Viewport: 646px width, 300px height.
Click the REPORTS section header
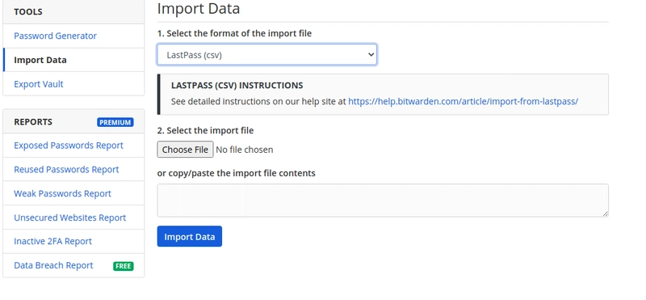tap(33, 122)
